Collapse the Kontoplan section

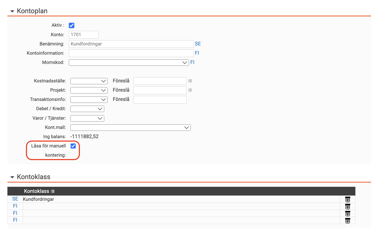pyautogui.click(x=12, y=11)
